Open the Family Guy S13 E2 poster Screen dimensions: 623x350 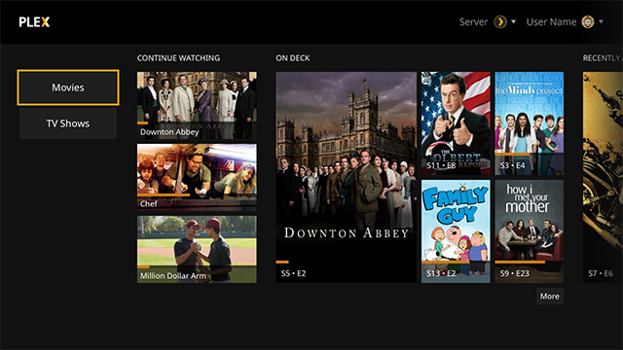pos(456,231)
